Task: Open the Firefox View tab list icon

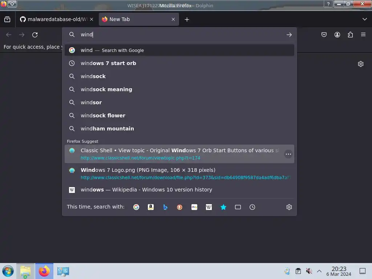Action: (7, 20)
